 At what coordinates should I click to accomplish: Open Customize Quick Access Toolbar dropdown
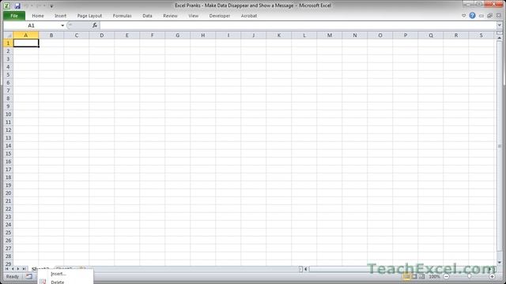(51, 6)
